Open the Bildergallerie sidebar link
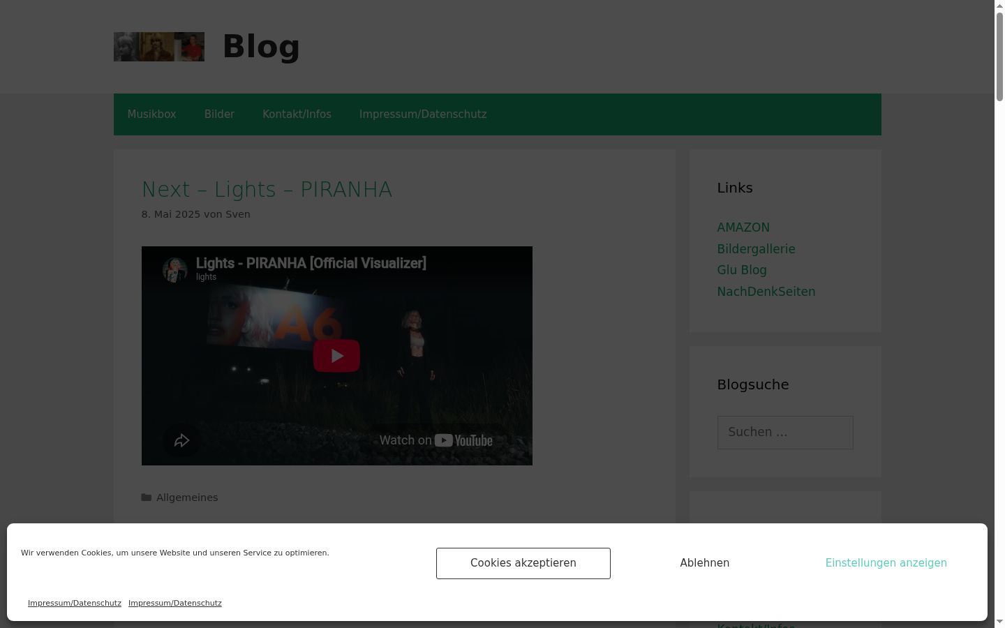 (x=756, y=249)
